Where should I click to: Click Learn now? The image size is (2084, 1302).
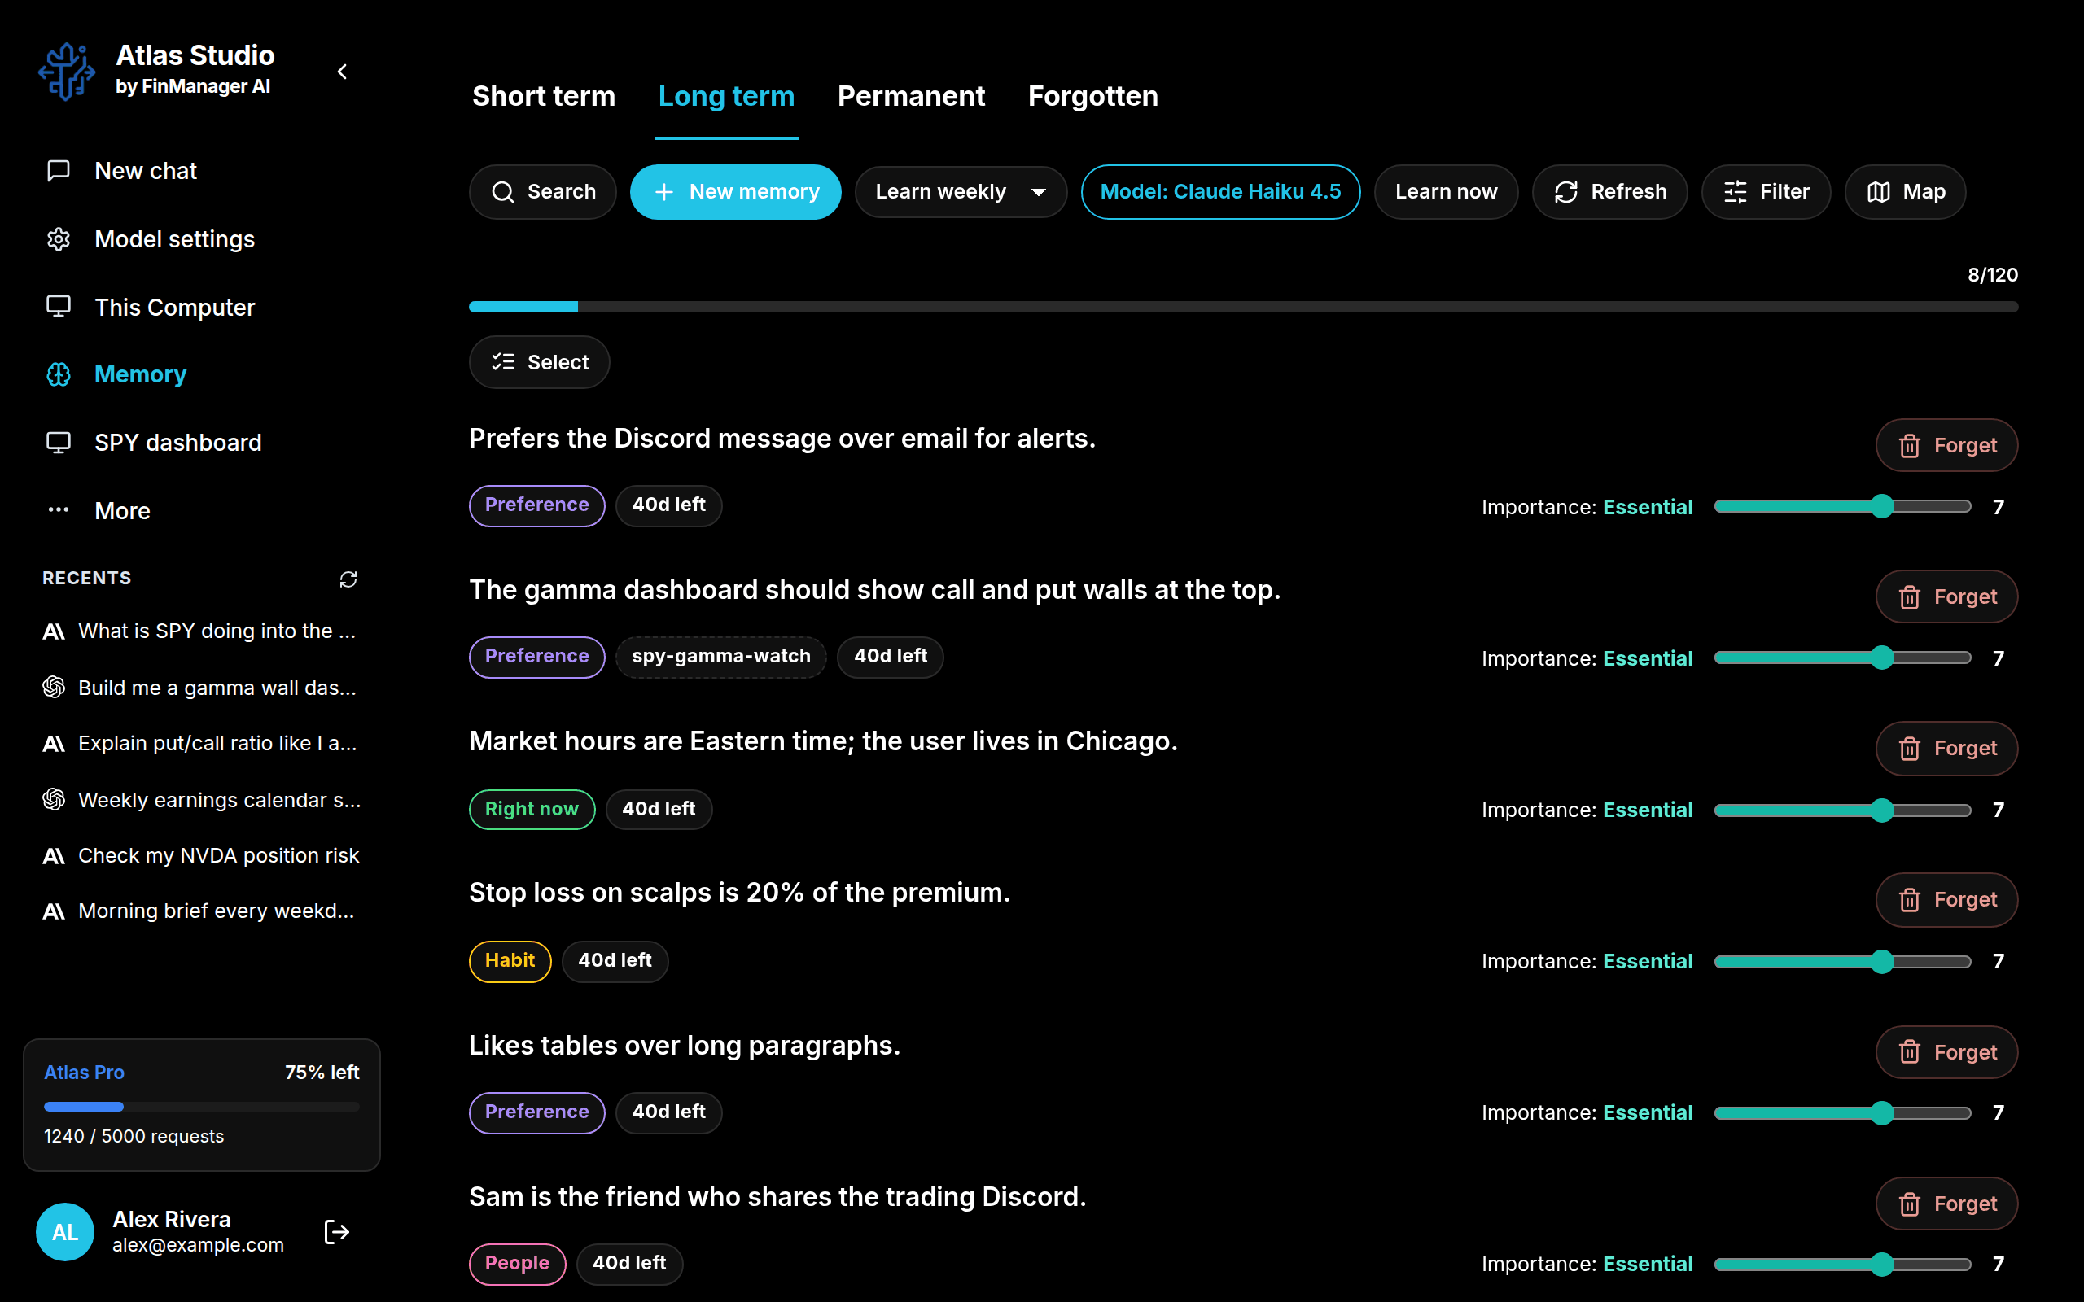(1446, 191)
